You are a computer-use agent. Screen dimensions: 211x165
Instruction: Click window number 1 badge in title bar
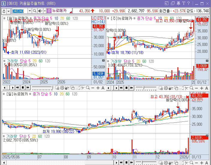click(3, 4)
